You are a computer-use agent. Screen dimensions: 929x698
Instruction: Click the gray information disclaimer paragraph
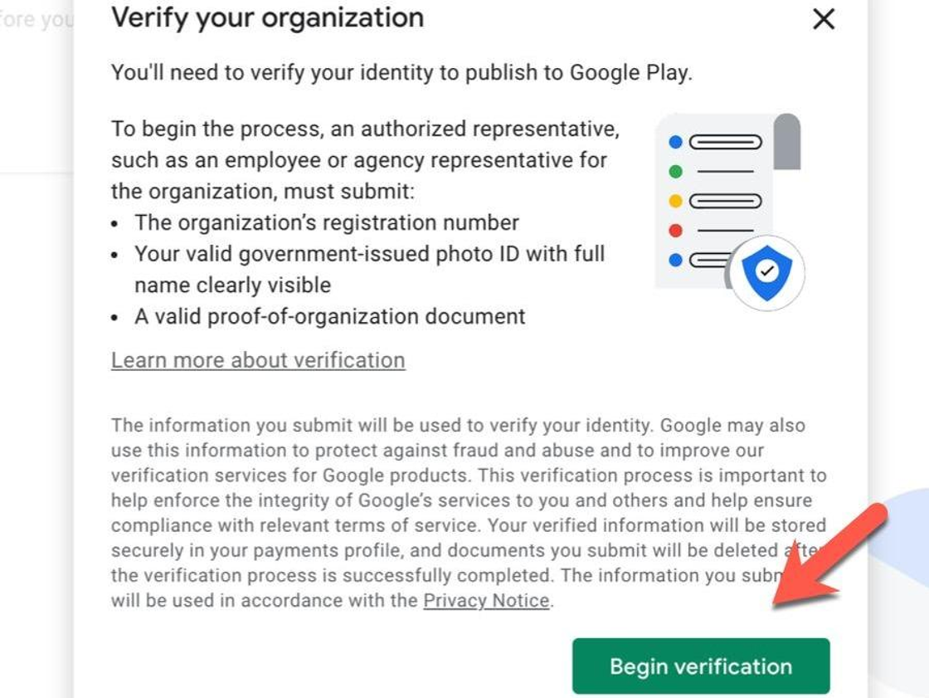click(x=469, y=512)
